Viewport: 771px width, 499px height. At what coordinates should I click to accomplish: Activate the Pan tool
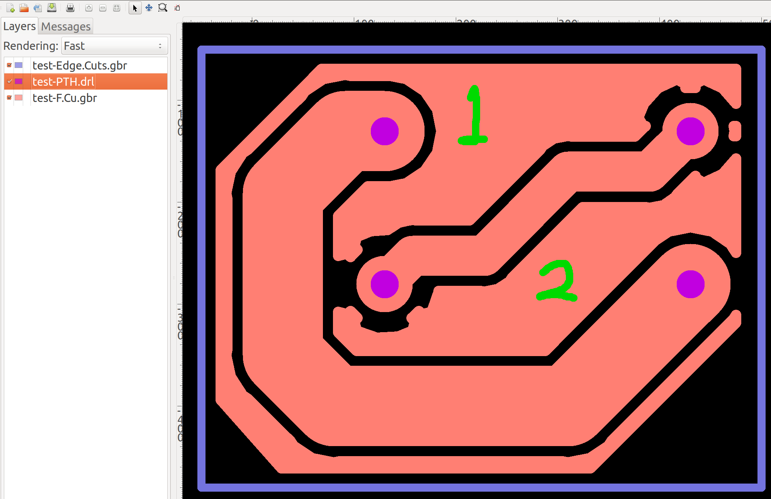click(149, 8)
